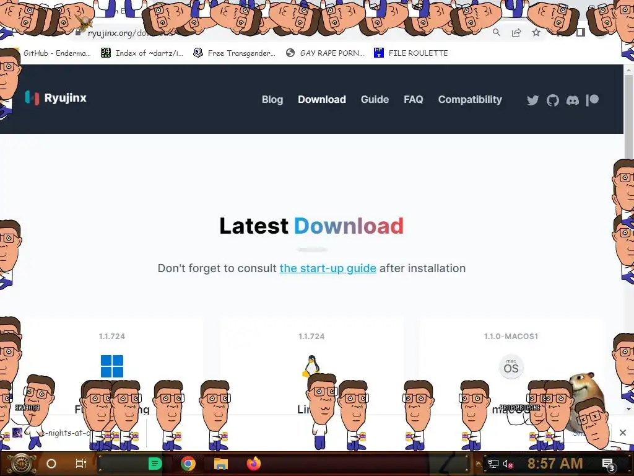The height and width of the screenshot is (476, 634).
Task: Open the Ryujinx Twitter page icon
Action: coord(532,100)
